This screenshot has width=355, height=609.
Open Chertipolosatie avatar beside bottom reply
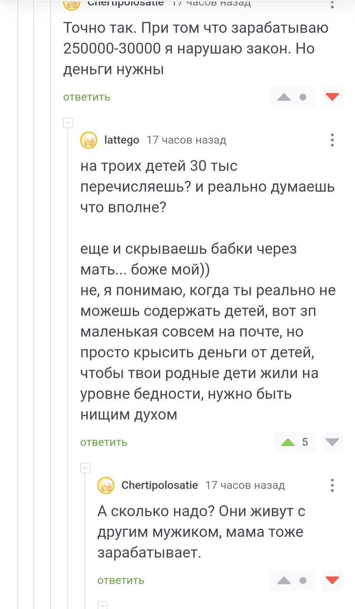coord(106,486)
